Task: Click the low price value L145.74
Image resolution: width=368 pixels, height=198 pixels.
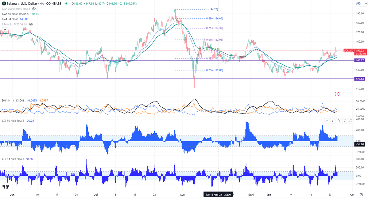Action: (x=100, y=3)
